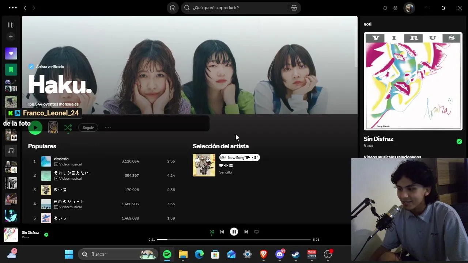Open Voicemeeter from taskbar
The height and width of the screenshot is (263, 468).
[312, 254]
